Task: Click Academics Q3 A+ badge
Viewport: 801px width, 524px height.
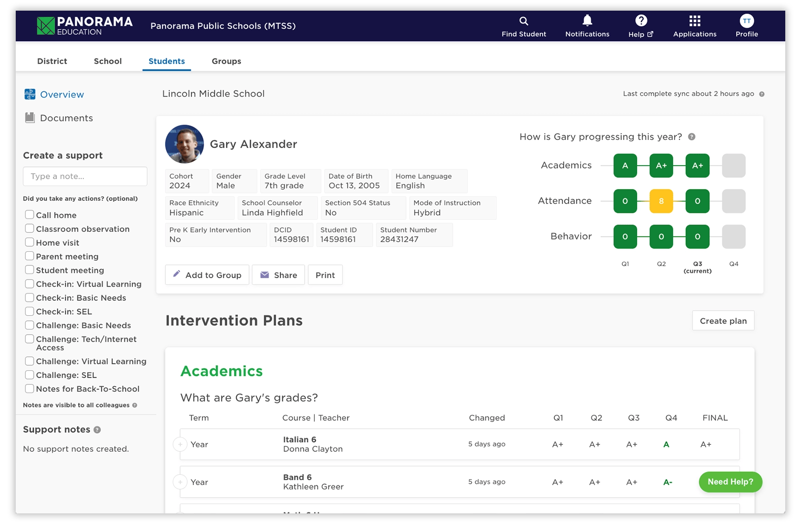Action: [x=697, y=166]
